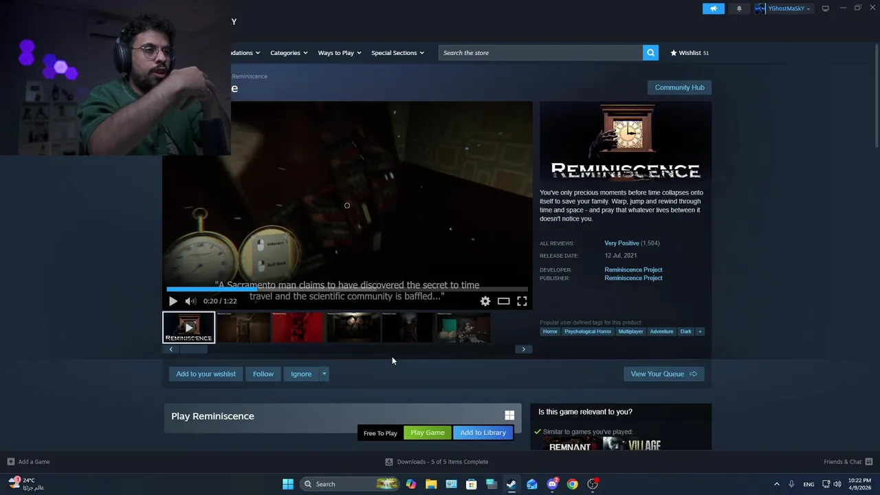The width and height of the screenshot is (880, 495).
Task: Open the Ignore options dropdown arrow
Action: 324,374
